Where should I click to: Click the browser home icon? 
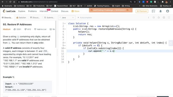coord(14,2)
